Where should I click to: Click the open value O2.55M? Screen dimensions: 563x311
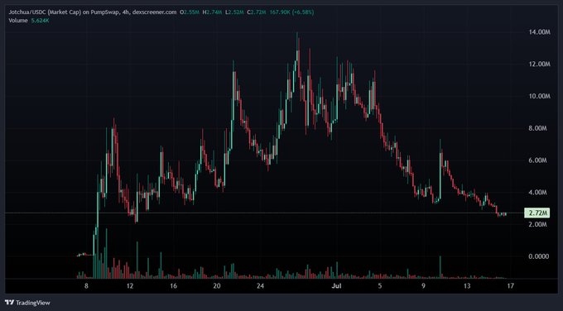tap(190, 12)
